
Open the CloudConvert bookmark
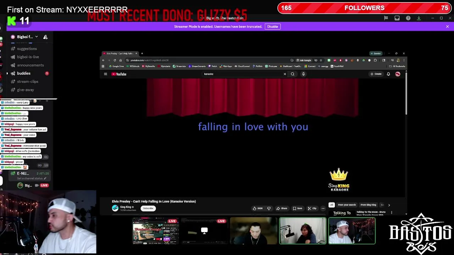[x=242, y=66]
